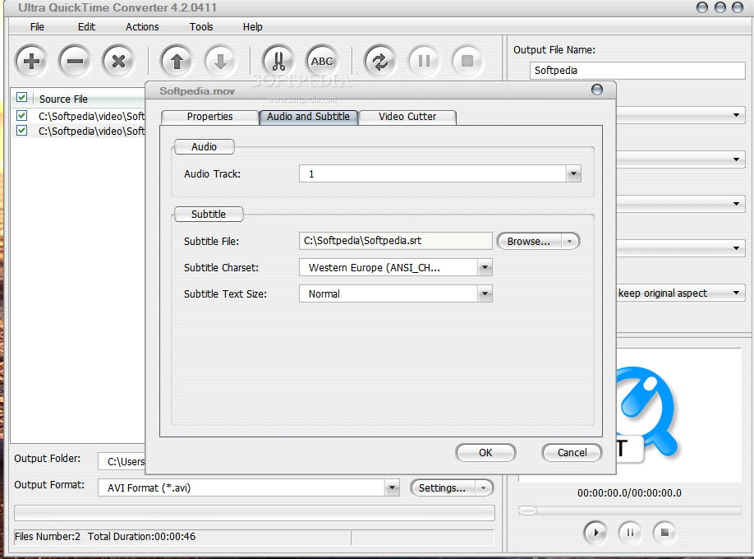754x559 pixels.
Task: Expand the Output Format dropdown
Action: click(393, 487)
